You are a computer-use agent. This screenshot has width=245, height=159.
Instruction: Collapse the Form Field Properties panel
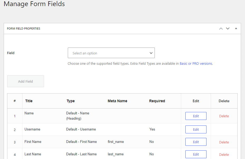[x=236, y=28]
